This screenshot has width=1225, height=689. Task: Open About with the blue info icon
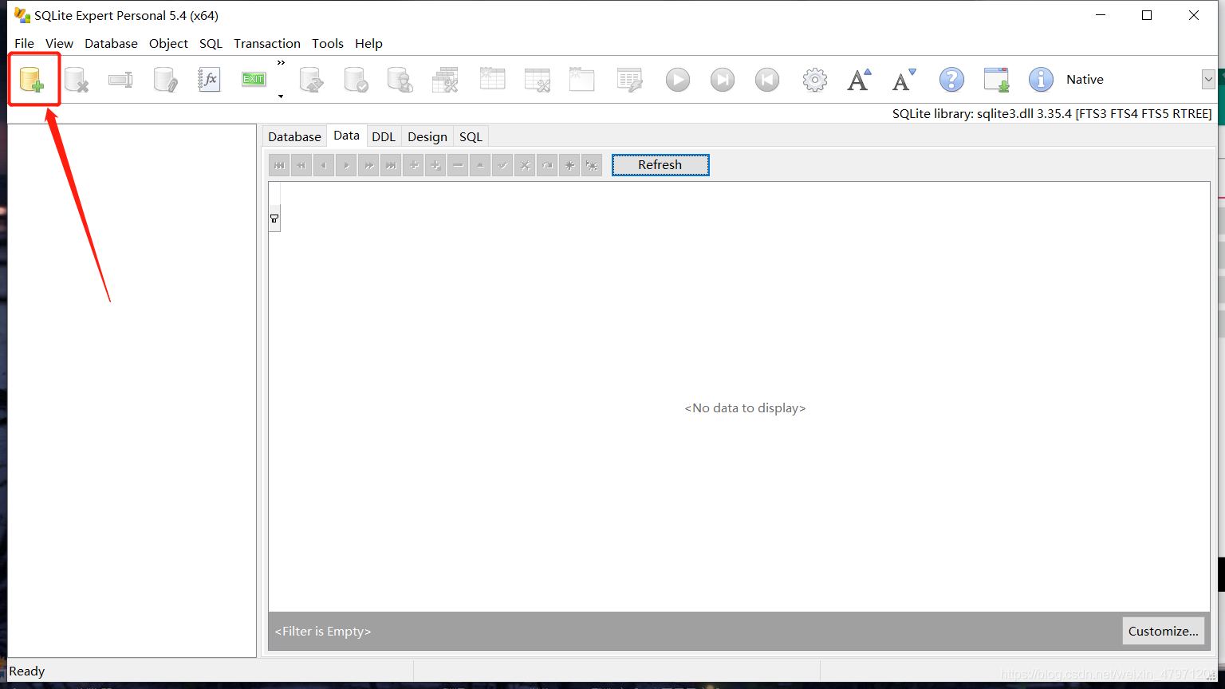(1041, 80)
